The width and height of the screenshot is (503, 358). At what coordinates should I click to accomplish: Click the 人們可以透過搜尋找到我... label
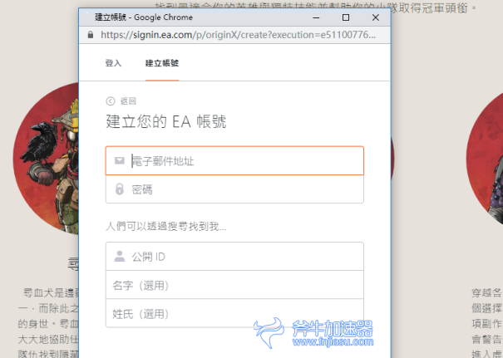pos(166,226)
